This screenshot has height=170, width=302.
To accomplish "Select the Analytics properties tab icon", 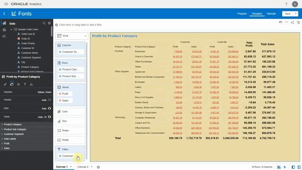I will pos(32,85).
